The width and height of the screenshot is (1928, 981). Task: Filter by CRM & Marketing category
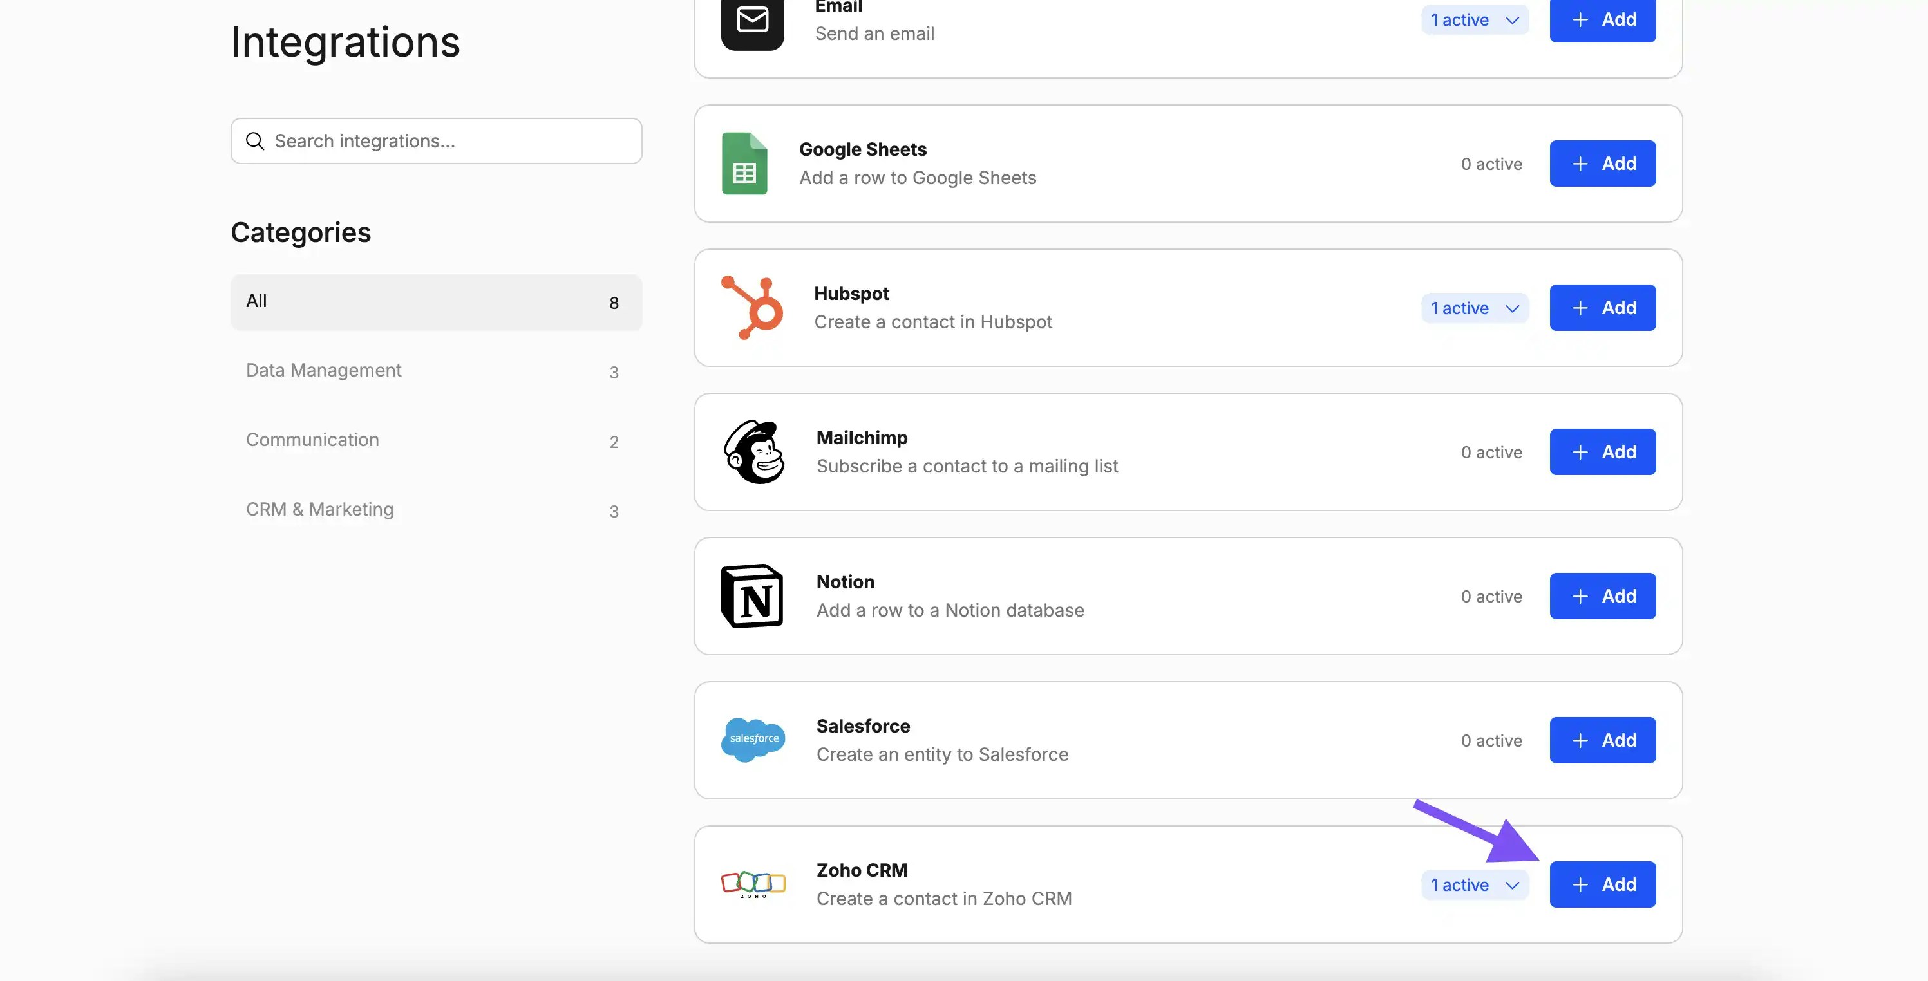(319, 509)
